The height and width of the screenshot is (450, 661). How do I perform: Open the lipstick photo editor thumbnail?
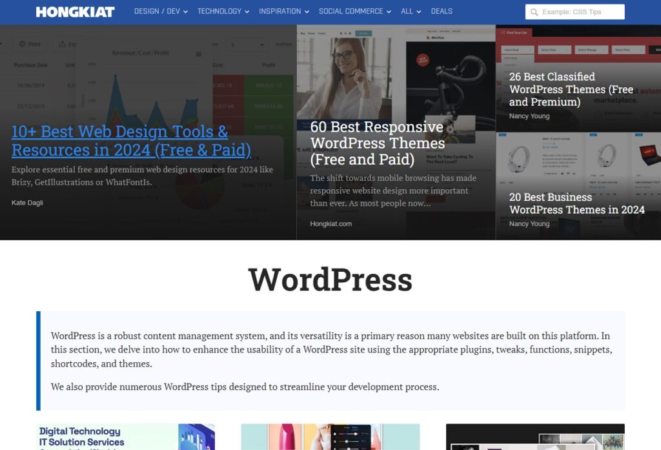[x=330, y=436]
